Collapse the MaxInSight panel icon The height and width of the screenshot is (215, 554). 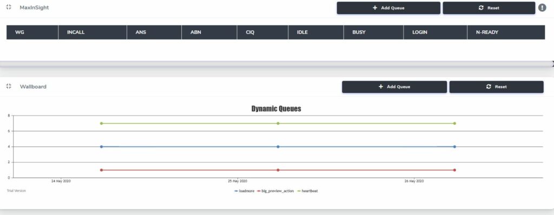click(9, 7)
